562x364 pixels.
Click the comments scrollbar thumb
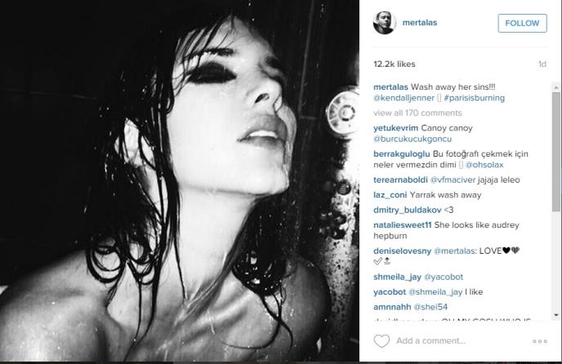[556, 152]
